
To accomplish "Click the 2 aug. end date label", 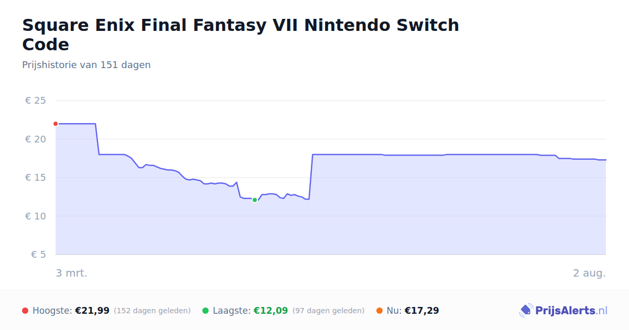I will (589, 273).
